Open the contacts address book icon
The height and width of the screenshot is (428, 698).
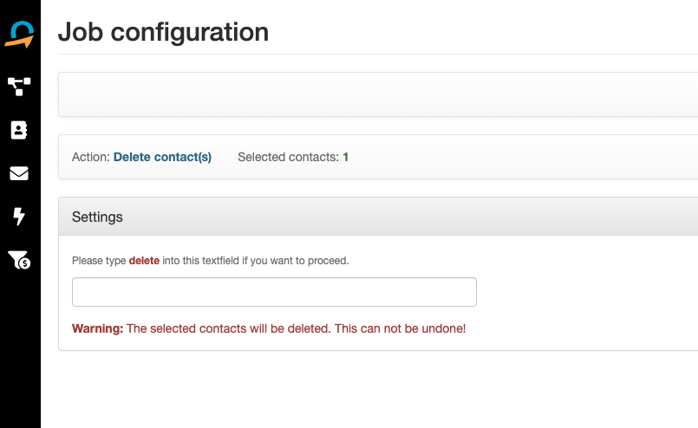19,130
